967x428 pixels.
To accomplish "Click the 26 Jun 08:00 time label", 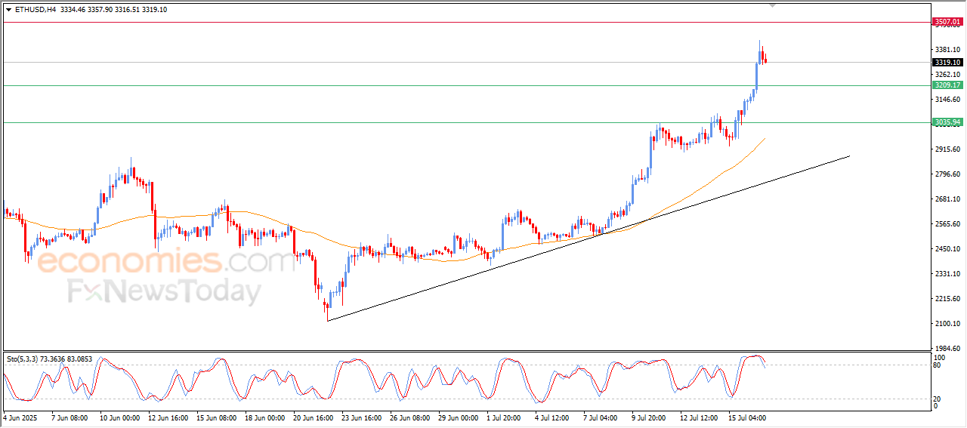I will coord(409,417).
